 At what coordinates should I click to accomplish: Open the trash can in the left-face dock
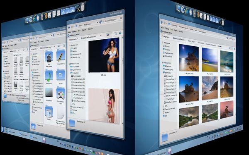coord(83,7)
